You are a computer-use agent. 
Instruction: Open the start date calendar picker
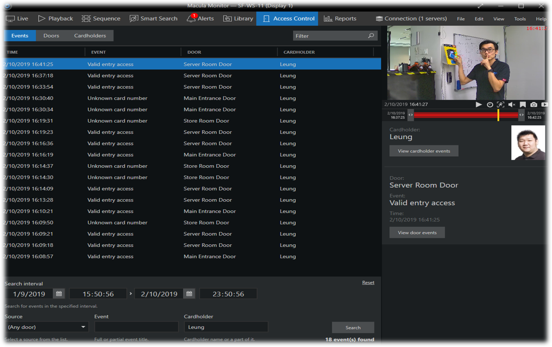(59, 294)
